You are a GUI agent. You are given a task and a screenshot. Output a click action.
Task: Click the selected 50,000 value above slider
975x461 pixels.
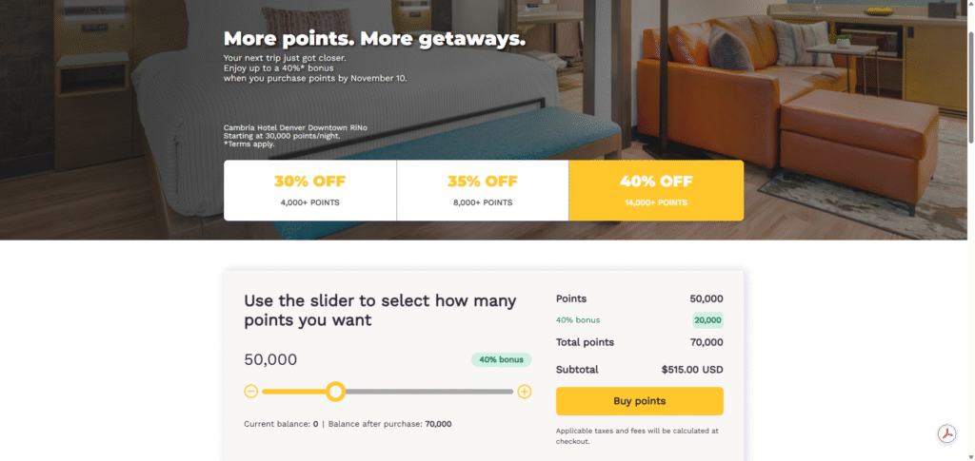(x=270, y=360)
